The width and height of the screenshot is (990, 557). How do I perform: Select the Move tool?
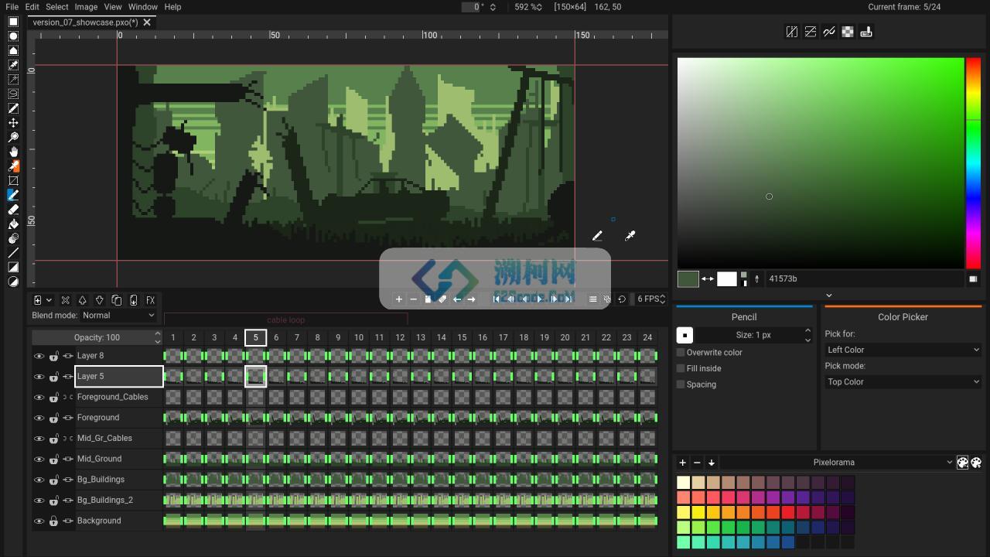pyautogui.click(x=13, y=123)
